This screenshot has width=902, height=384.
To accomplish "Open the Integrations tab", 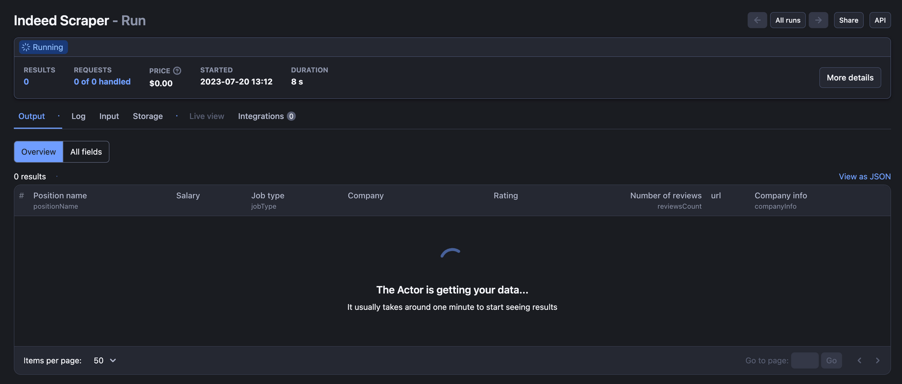I will [x=267, y=116].
